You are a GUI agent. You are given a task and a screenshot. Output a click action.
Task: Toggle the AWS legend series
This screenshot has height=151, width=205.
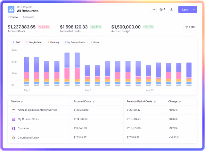pyautogui.click(x=17, y=42)
